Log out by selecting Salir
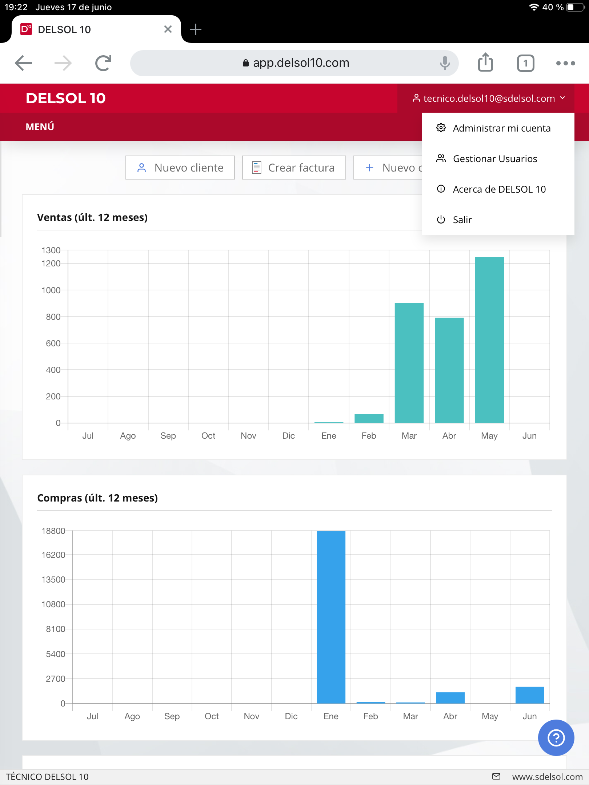Screen dimensions: 589x785 pos(462,220)
